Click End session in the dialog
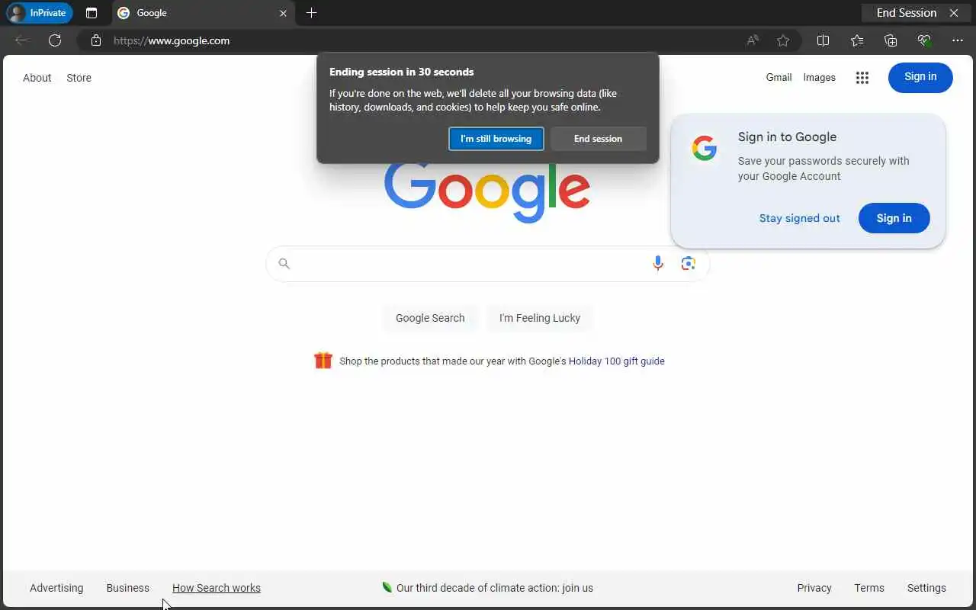 tap(598, 139)
